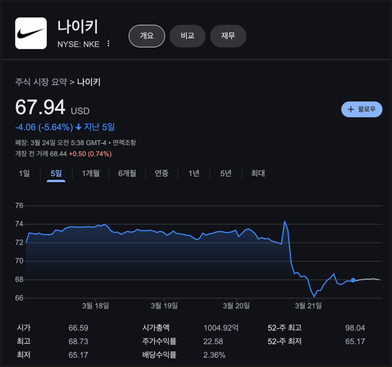Switch to the 비교 comparison chip
This screenshot has width=392, height=367.
click(187, 36)
